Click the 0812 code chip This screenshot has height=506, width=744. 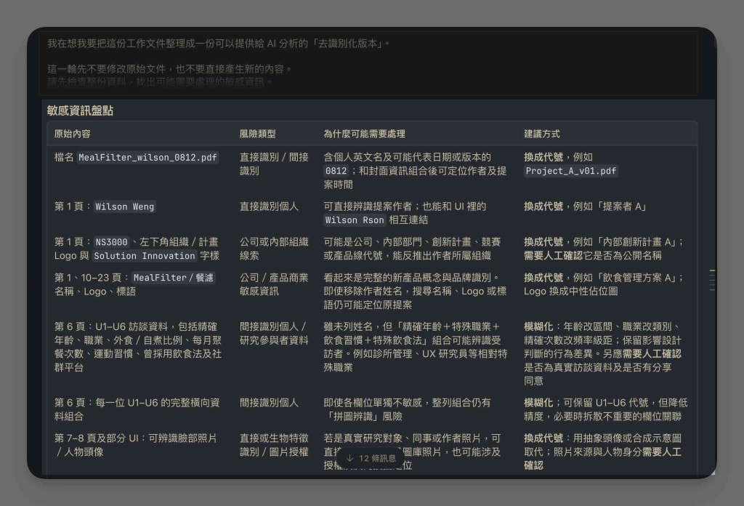pyautogui.click(x=336, y=171)
